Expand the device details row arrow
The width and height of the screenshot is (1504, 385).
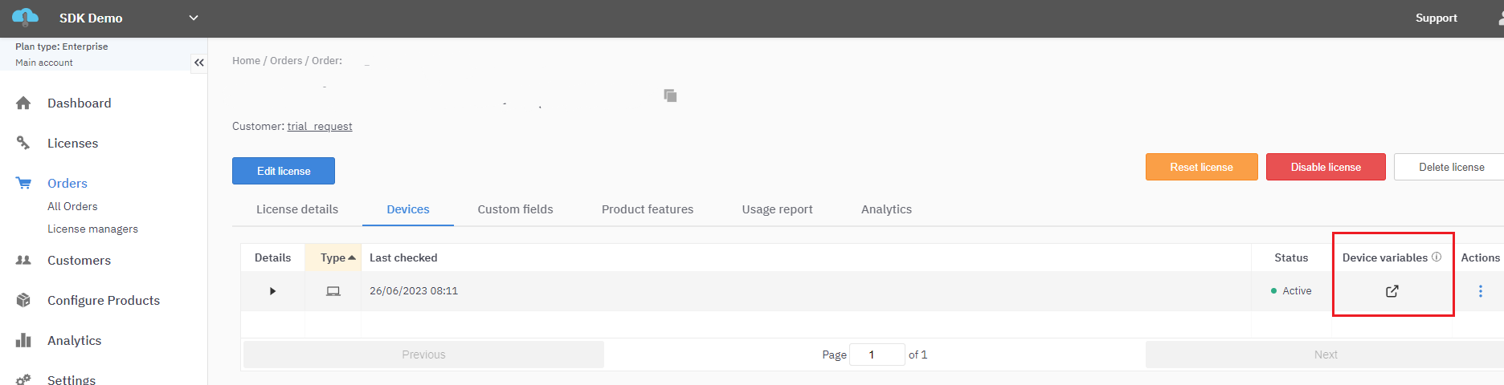pyautogui.click(x=272, y=291)
